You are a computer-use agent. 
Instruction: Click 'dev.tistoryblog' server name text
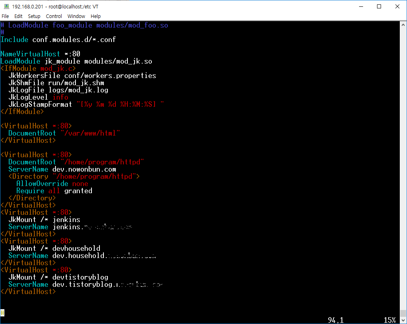(x=82, y=284)
